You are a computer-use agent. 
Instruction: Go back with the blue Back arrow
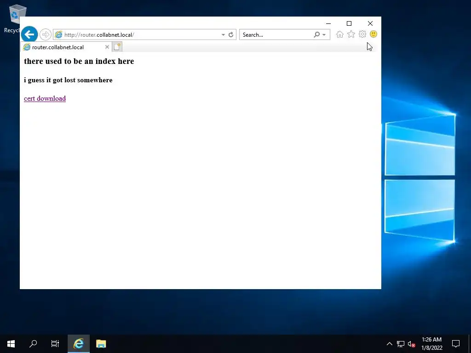point(29,34)
